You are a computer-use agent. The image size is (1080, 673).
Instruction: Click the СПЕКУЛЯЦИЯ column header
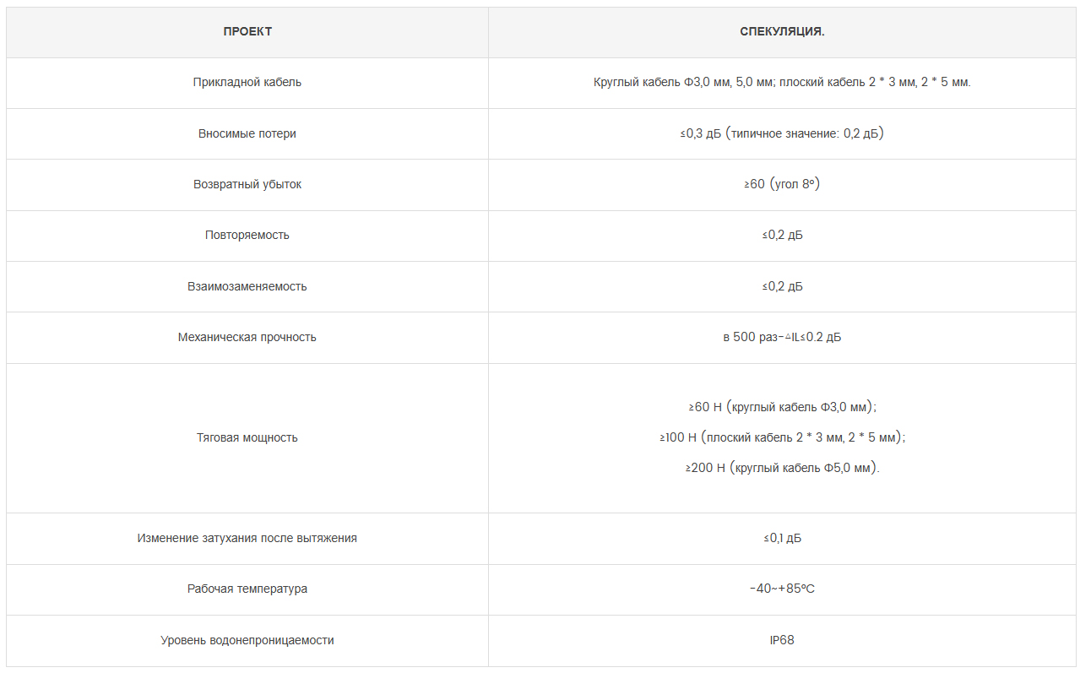click(782, 32)
